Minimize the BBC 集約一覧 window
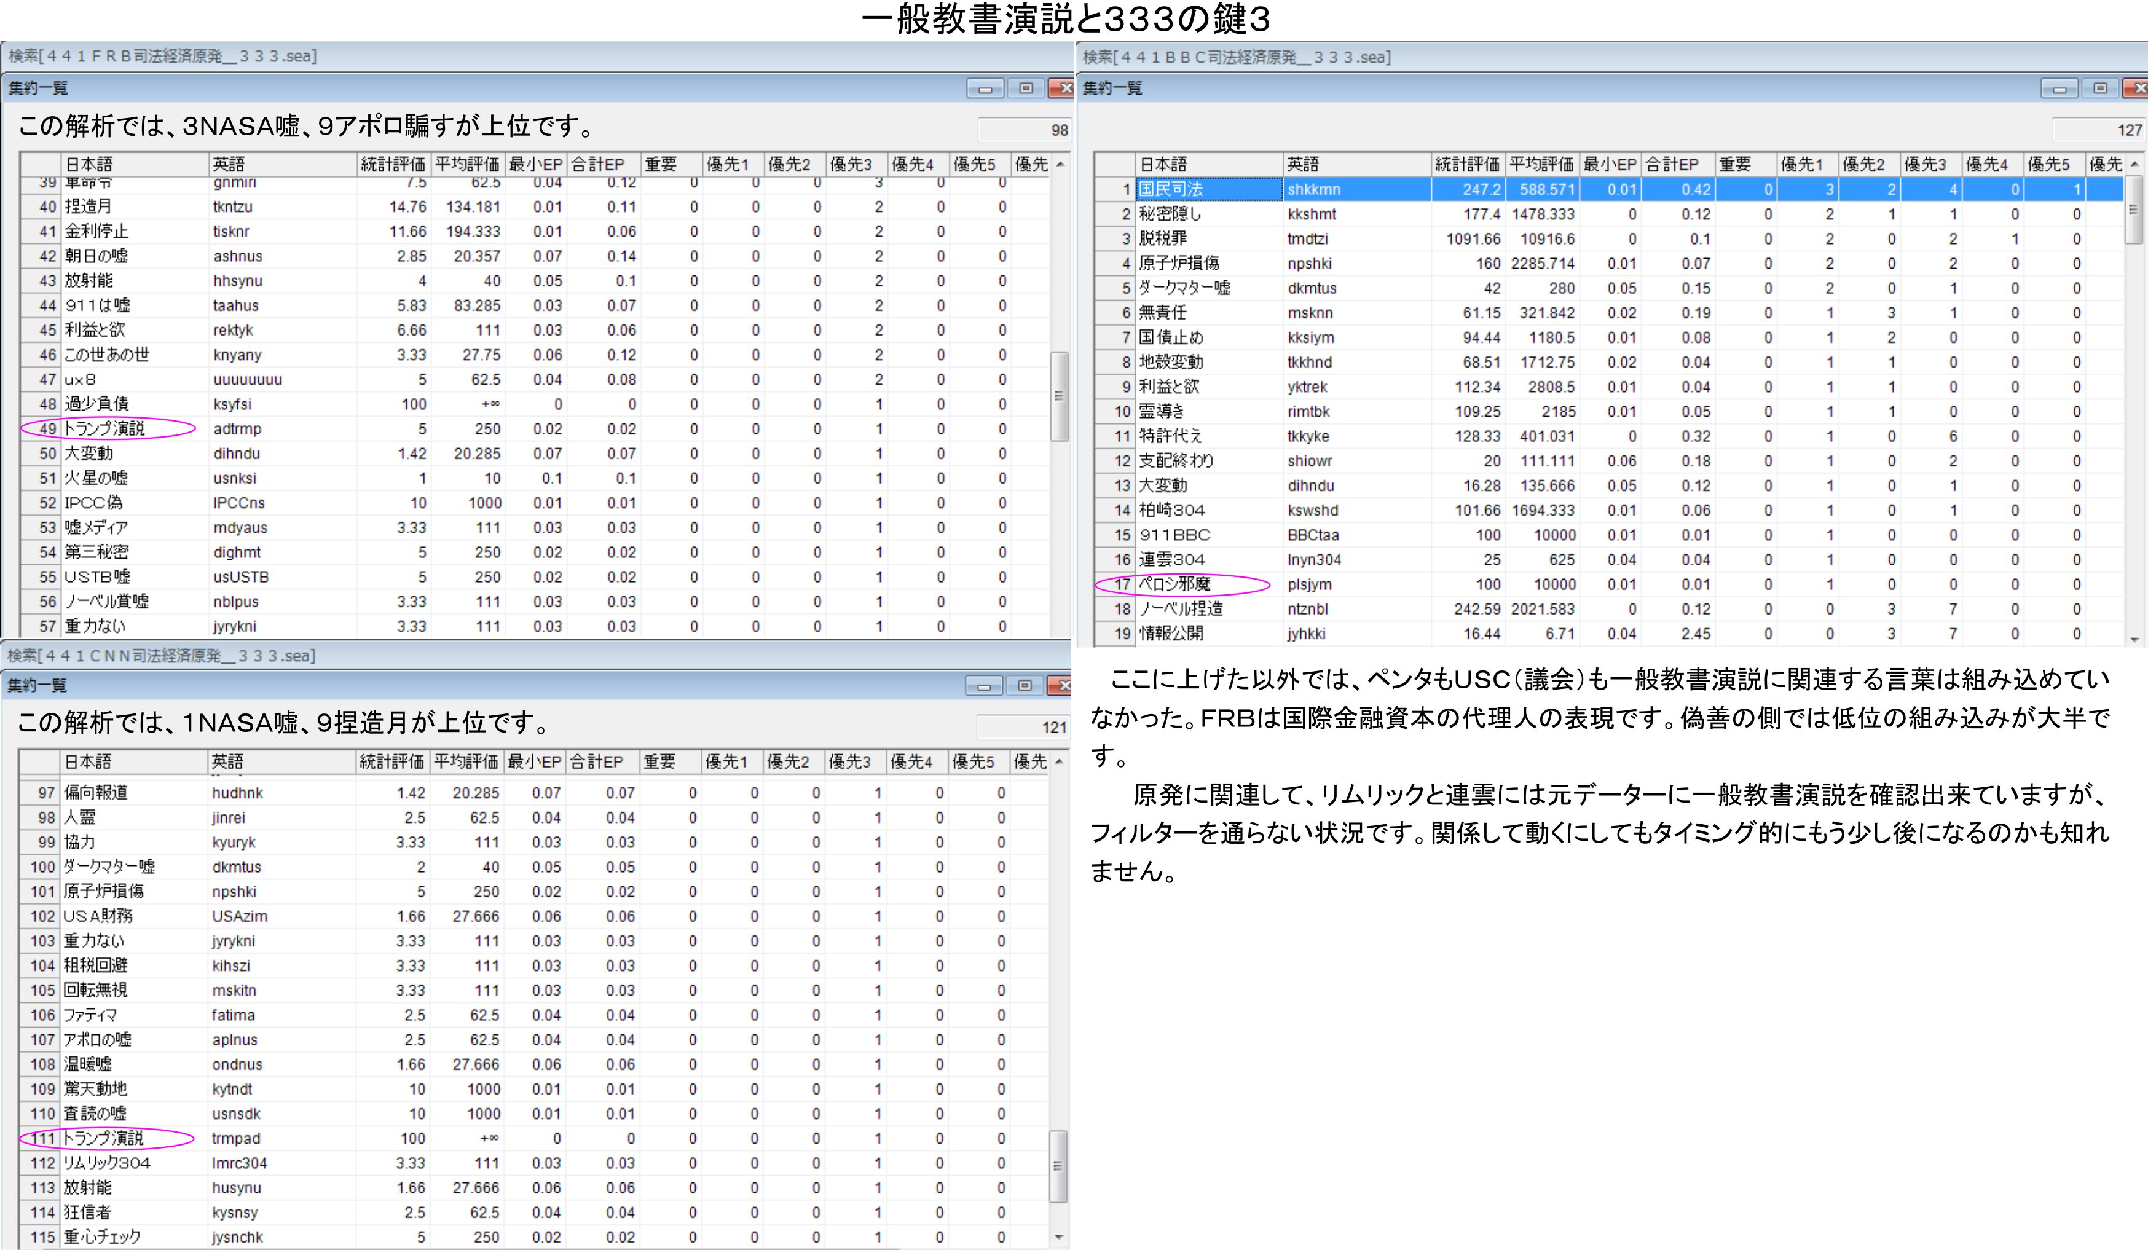 2059,88
